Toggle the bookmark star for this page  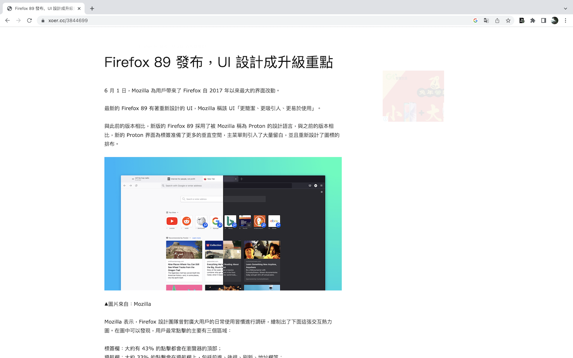[508, 20]
